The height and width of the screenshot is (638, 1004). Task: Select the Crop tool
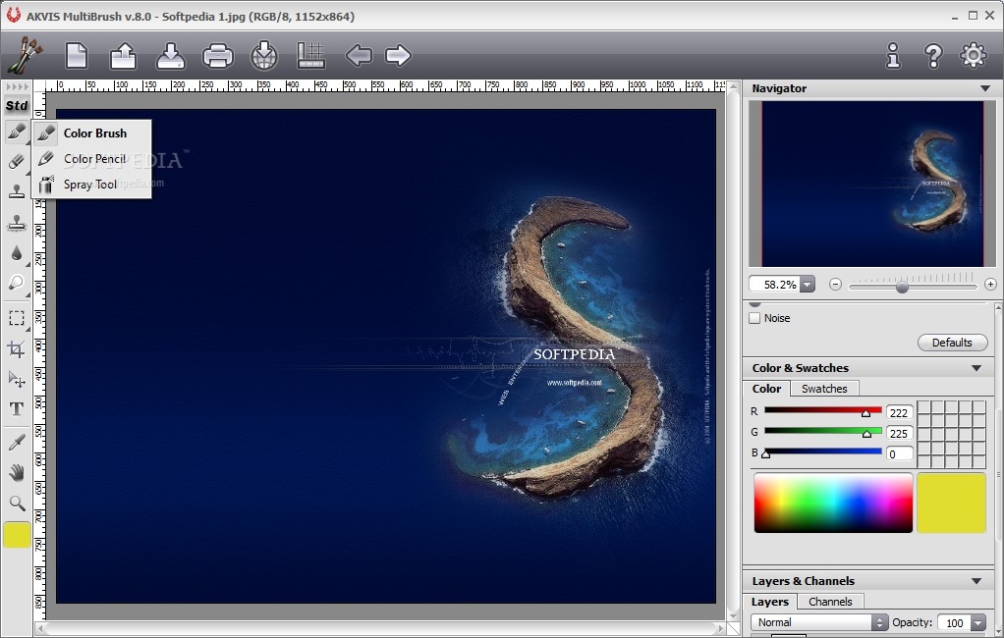pos(17,348)
